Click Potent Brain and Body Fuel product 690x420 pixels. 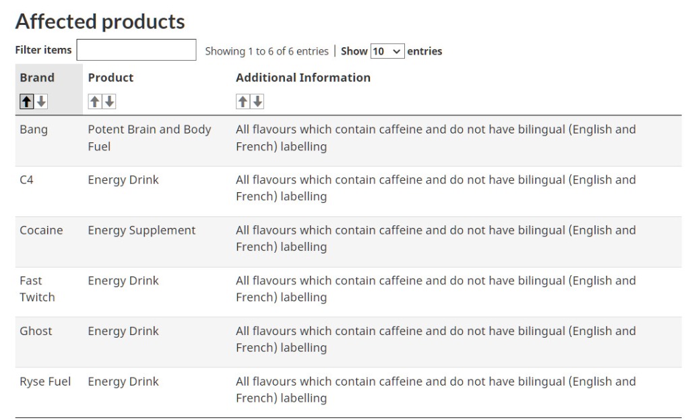pyautogui.click(x=149, y=138)
